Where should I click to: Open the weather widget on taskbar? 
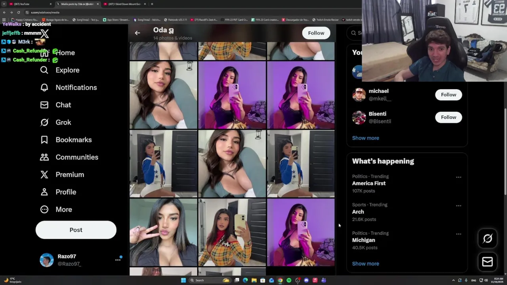pos(12,280)
